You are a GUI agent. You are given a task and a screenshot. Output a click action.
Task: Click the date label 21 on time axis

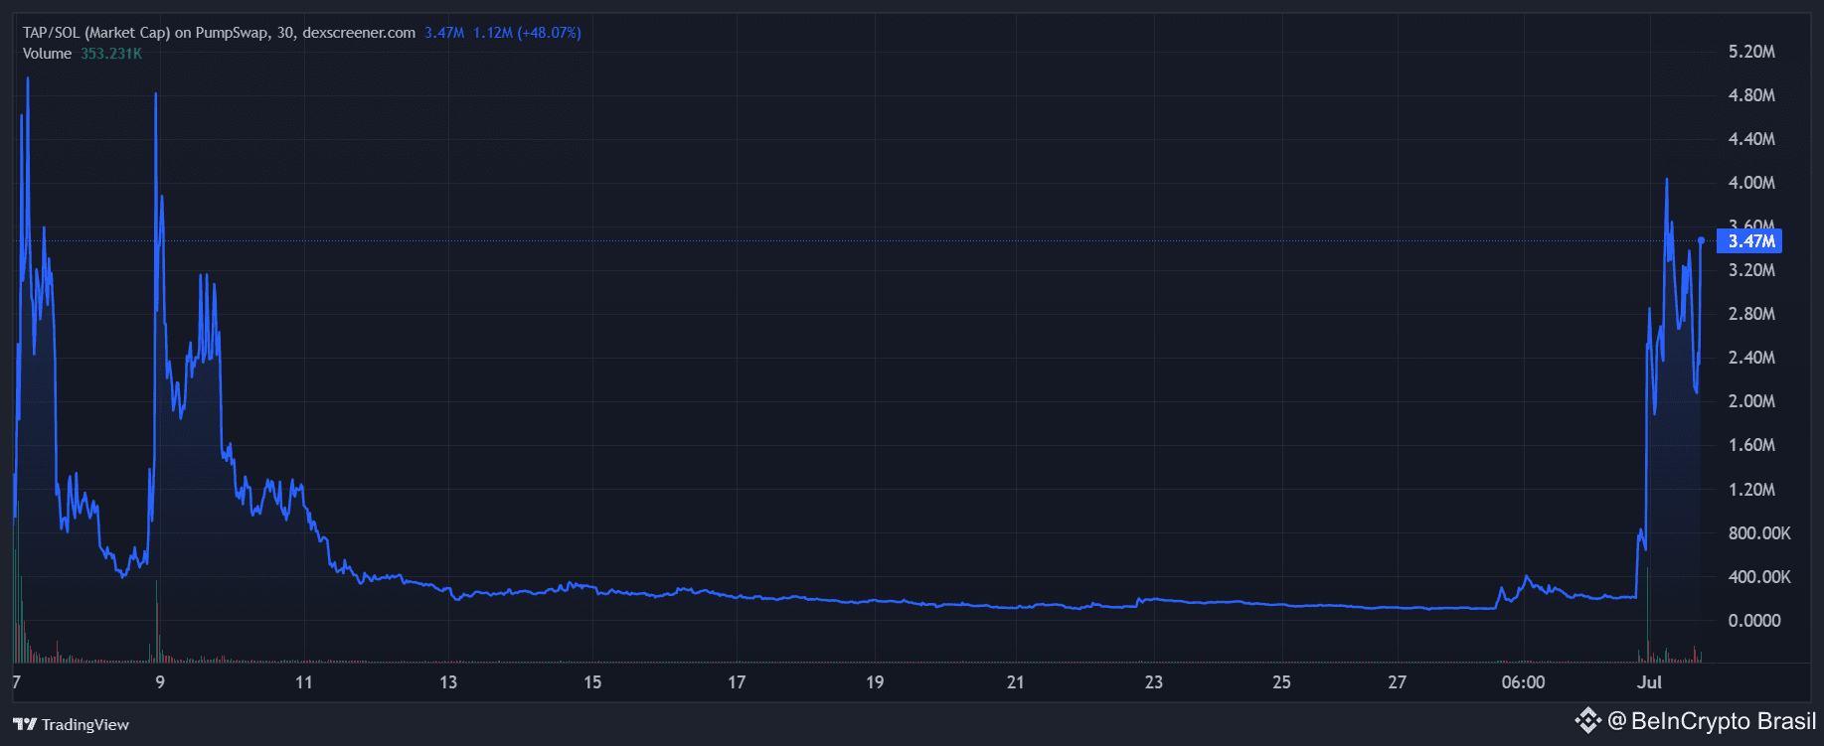point(1015,682)
